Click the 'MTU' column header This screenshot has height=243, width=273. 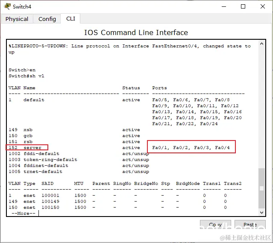pyautogui.click(x=79, y=184)
